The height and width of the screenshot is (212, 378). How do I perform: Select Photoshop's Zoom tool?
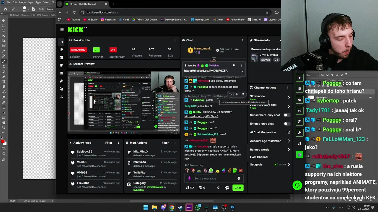[x=4, y=127]
